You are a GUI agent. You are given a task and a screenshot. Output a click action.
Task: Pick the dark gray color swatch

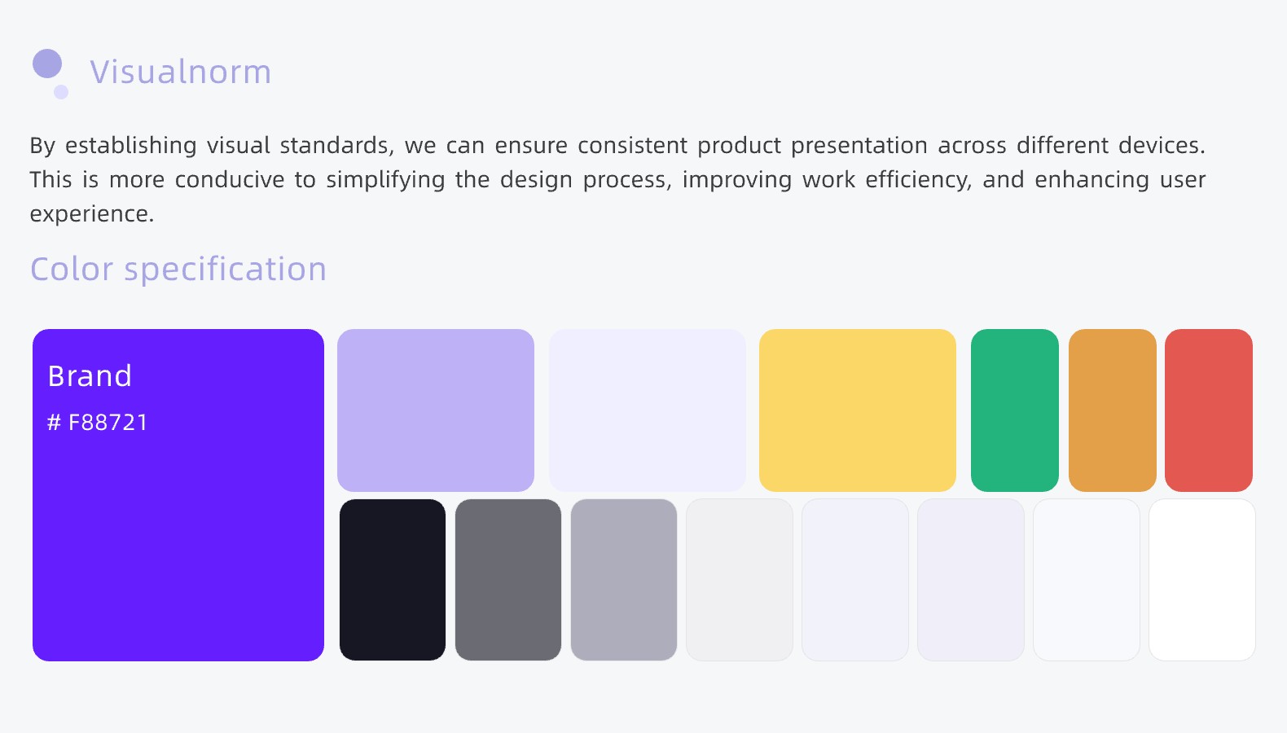pyautogui.click(x=508, y=580)
